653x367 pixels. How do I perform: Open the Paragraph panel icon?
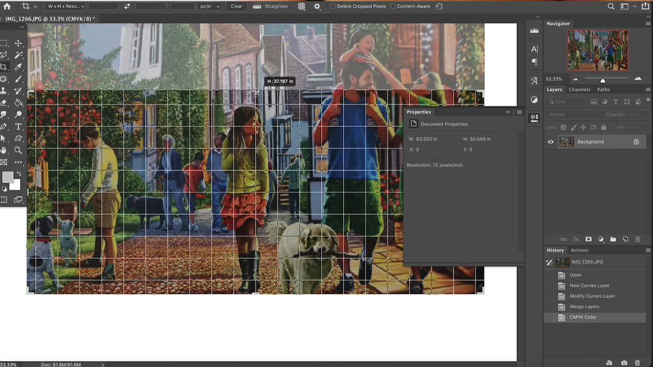tap(534, 62)
